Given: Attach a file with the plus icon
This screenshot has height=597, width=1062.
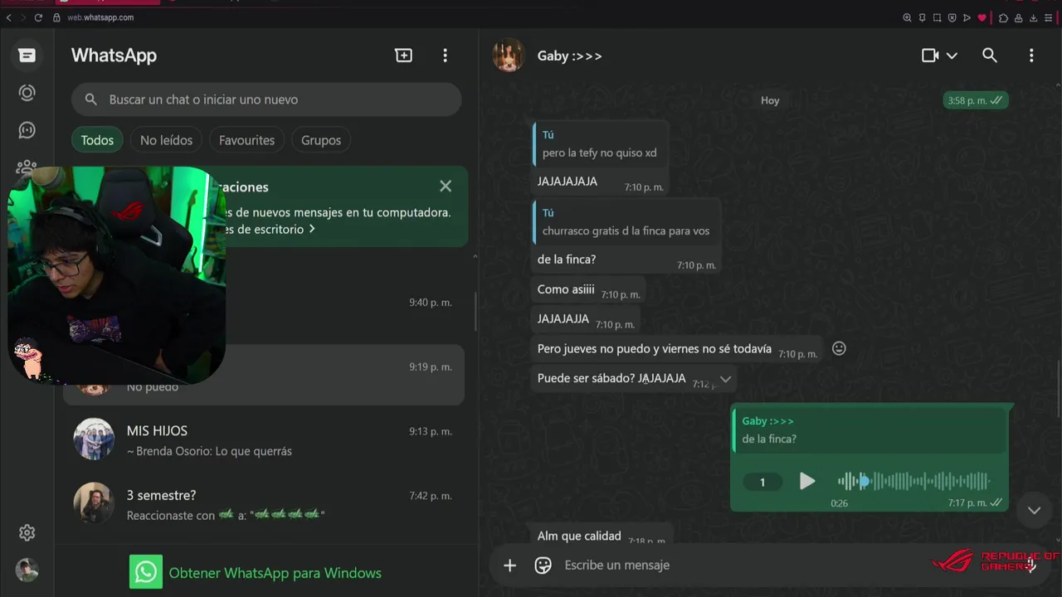Looking at the screenshot, I should 509,565.
